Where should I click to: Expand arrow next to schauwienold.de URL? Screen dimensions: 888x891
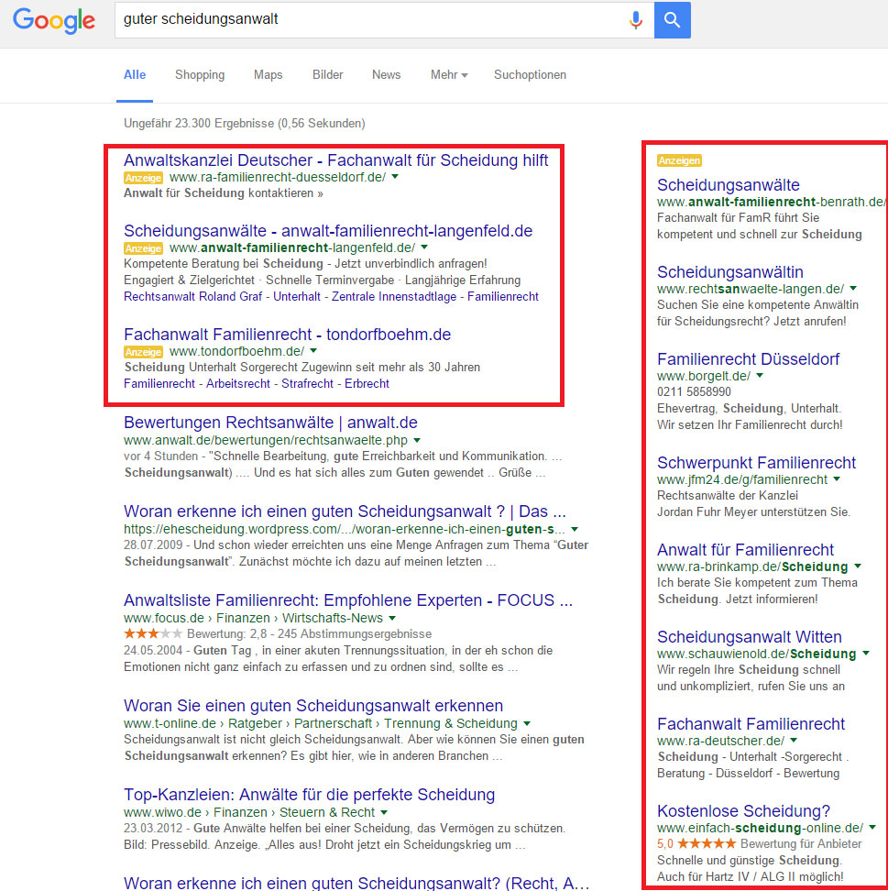[865, 653]
